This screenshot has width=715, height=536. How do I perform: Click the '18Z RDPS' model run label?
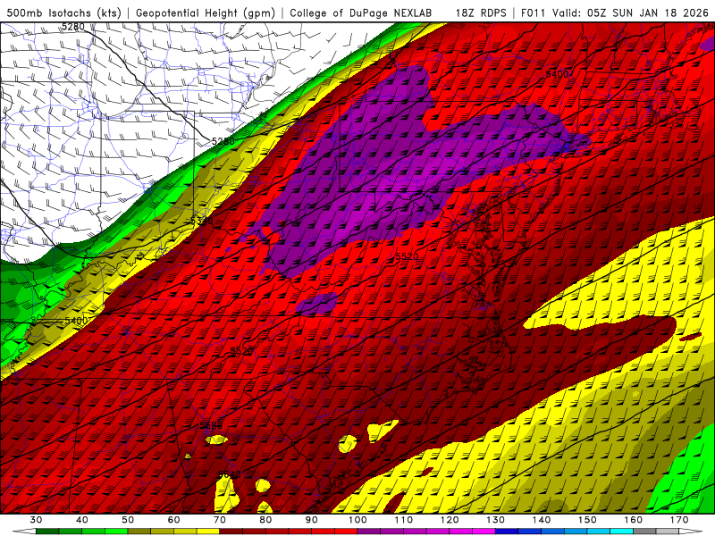pos(481,13)
